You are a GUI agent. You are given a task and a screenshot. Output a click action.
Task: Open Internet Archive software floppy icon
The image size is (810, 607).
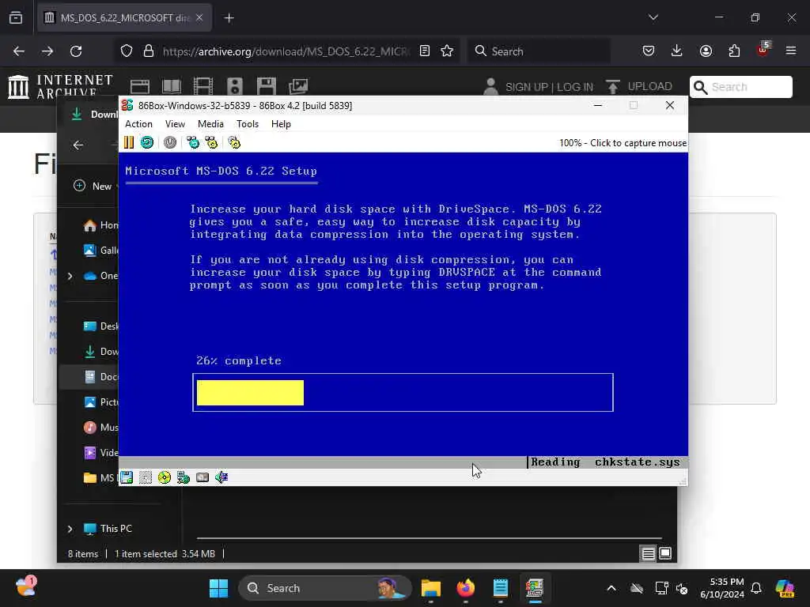pyautogui.click(x=267, y=86)
